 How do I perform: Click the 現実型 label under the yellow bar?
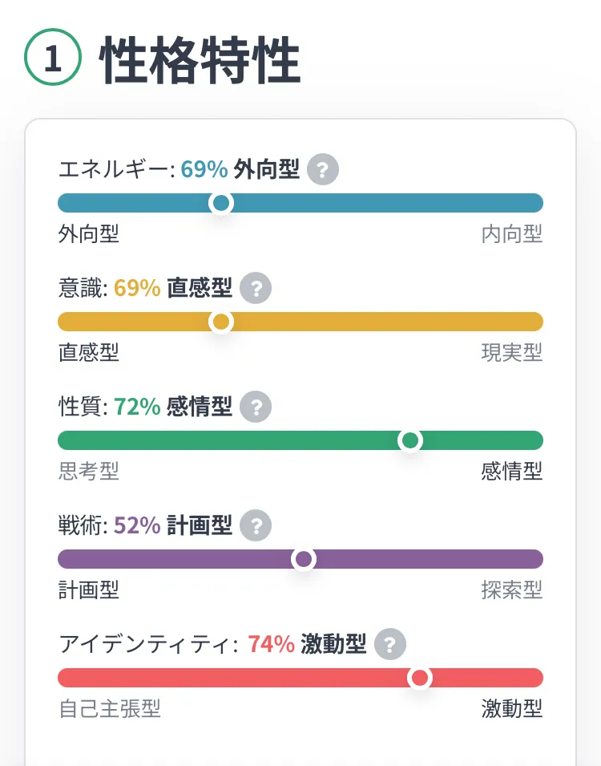pos(511,353)
